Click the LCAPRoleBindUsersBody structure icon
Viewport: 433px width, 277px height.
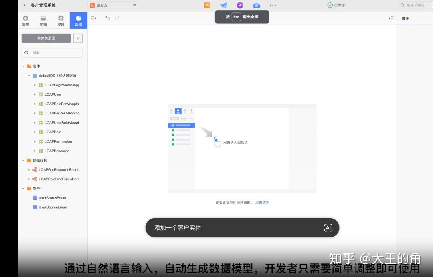point(35,179)
